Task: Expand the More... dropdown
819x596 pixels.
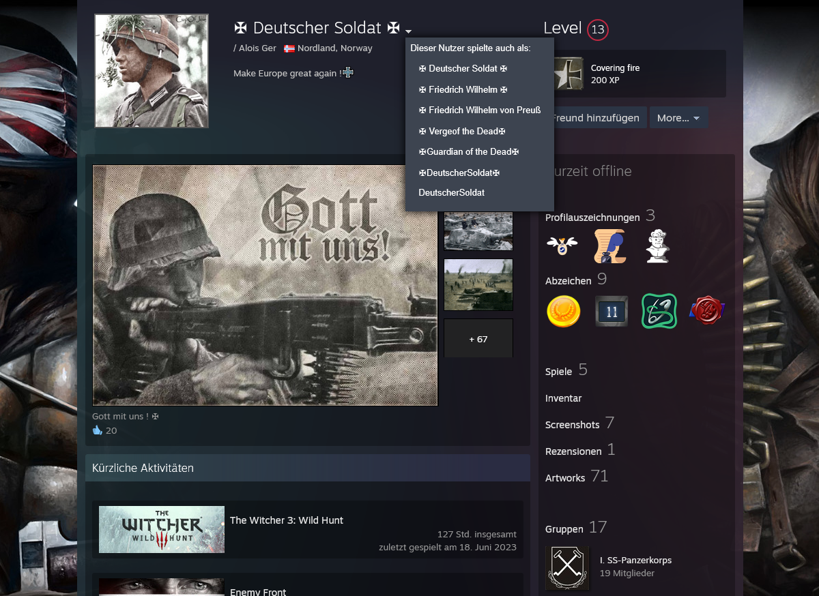Action: pos(678,118)
